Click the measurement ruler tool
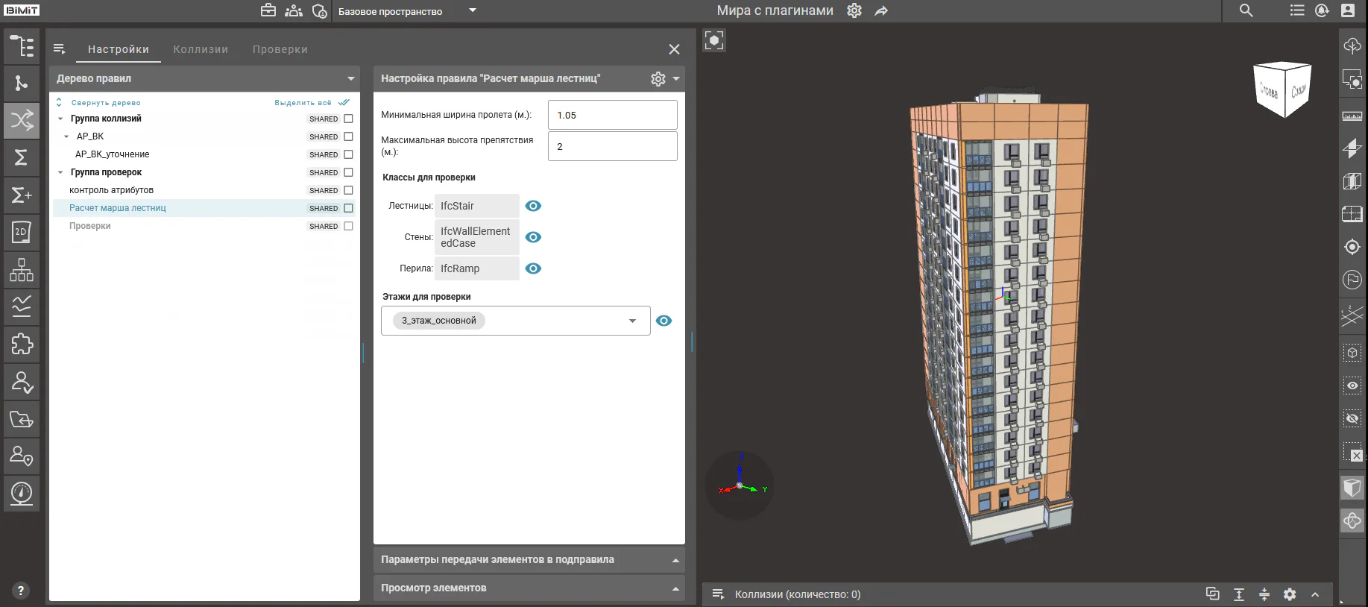Screen dimensions: 1368x607 (x=1352, y=116)
